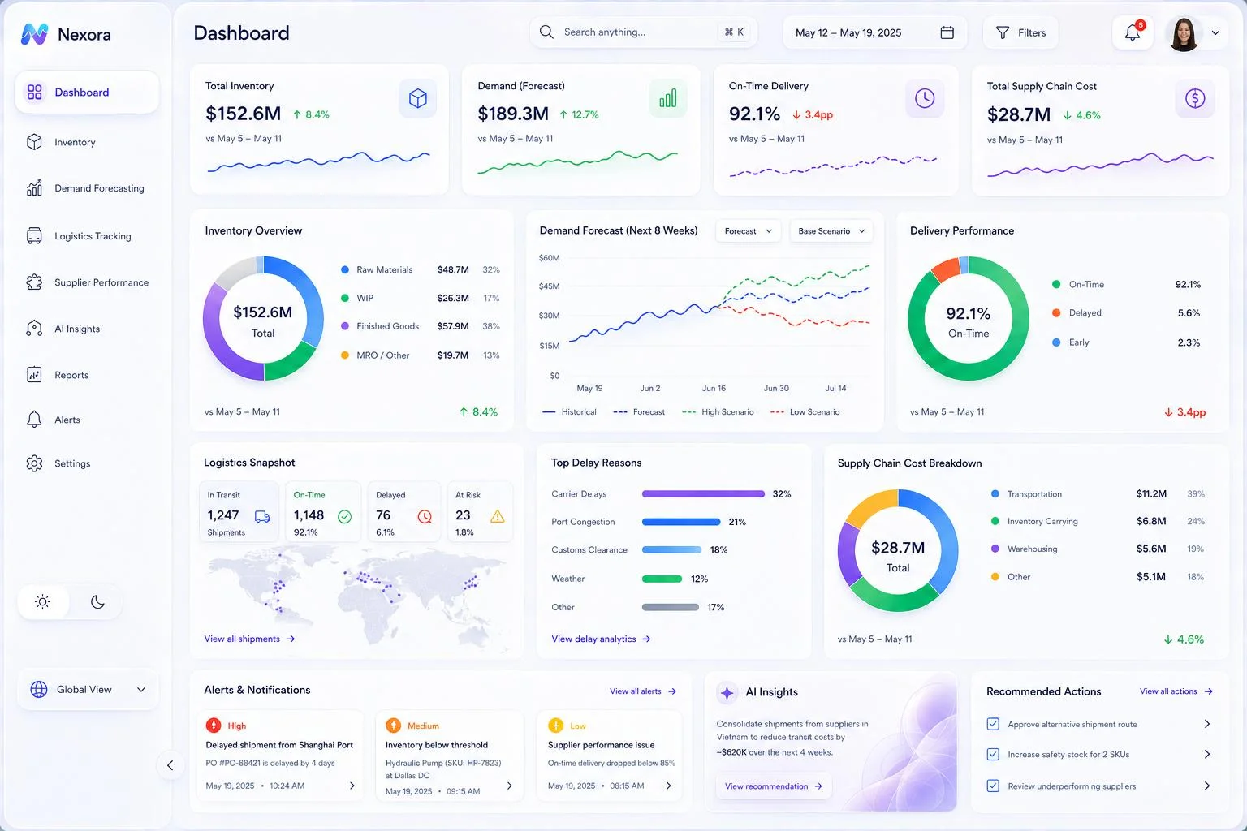Expand the Inventory below threshold alert
Image resolution: width=1247 pixels, height=831 pixels.
coord(509,786)
